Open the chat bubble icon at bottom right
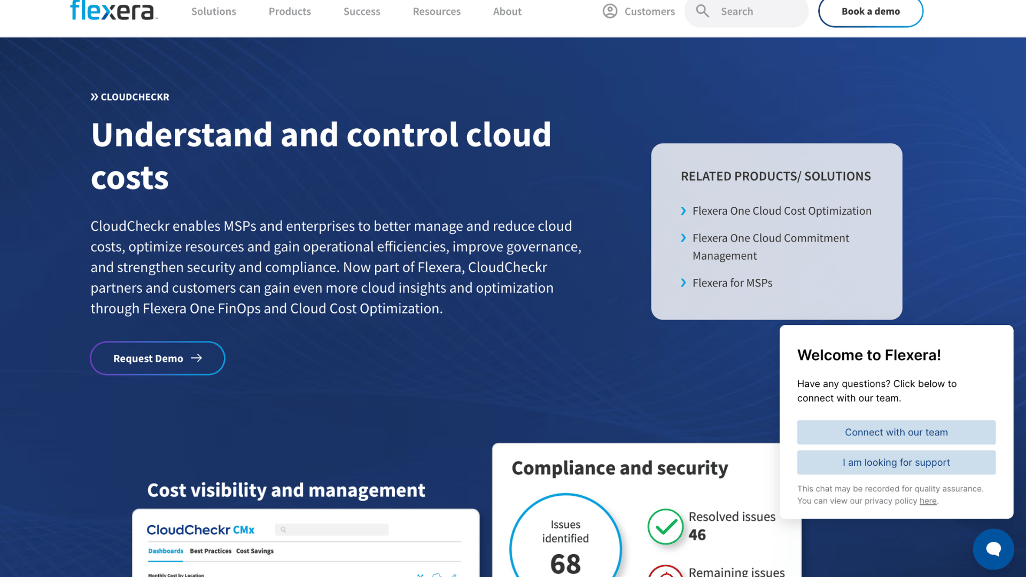This screenshot has height=577, width=1026. (x=993, y=549)
